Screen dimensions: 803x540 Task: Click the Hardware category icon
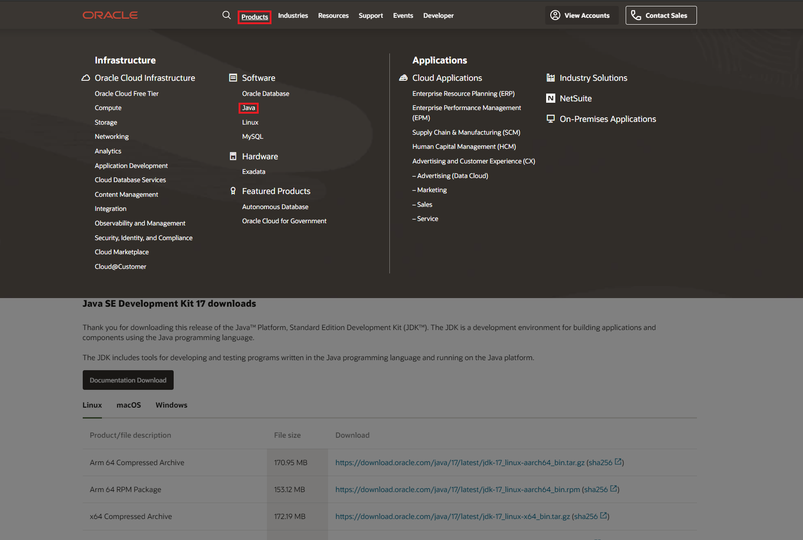233,156
